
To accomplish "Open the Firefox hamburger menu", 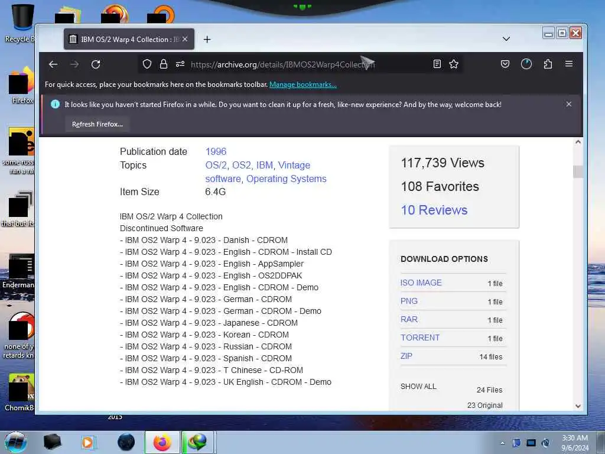I will (569, 64).
